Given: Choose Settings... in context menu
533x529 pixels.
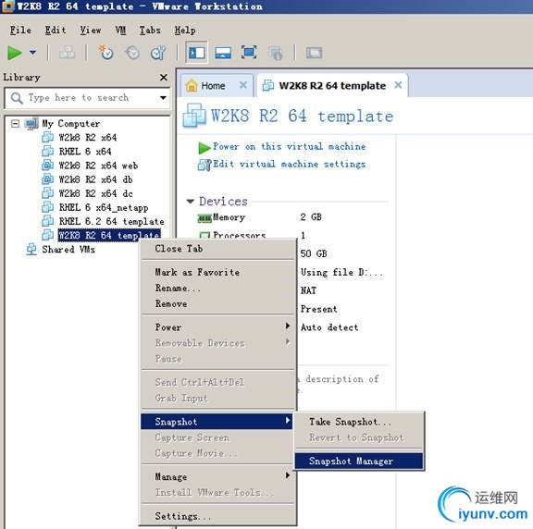Looking at the screenshot, I should click(x=217, y=516).
